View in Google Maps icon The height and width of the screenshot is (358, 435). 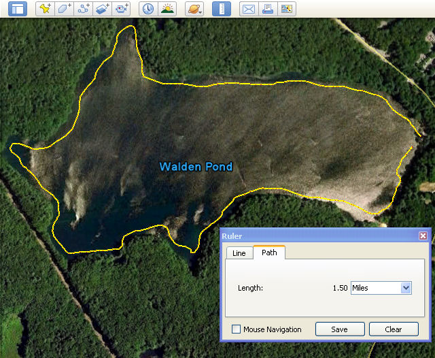(287, 9)
